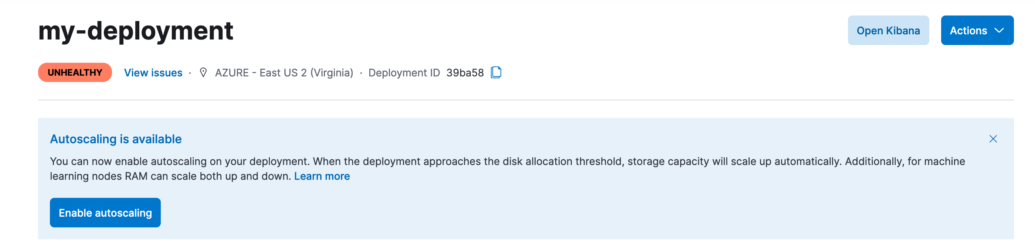Open Kibana for this deployment

(x=888, y=31)
